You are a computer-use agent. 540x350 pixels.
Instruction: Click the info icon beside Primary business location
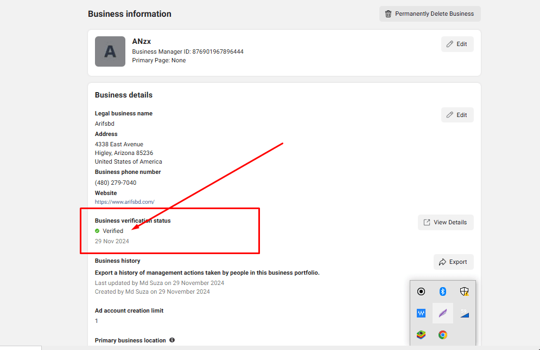(172, 340)
